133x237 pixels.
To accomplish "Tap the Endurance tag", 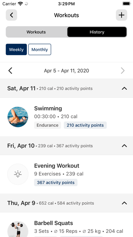I will coord(47,125).
